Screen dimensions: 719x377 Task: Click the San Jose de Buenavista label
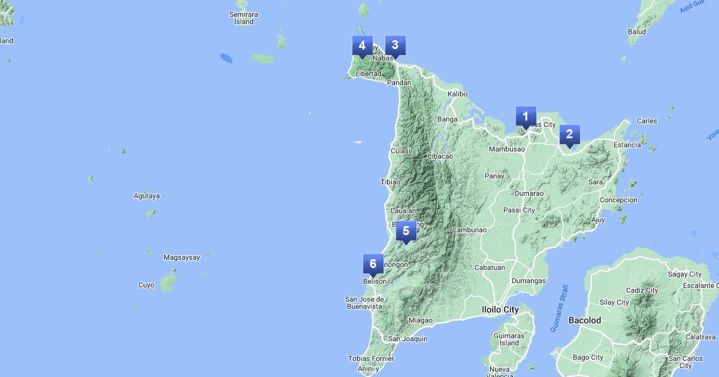(364, 303)
